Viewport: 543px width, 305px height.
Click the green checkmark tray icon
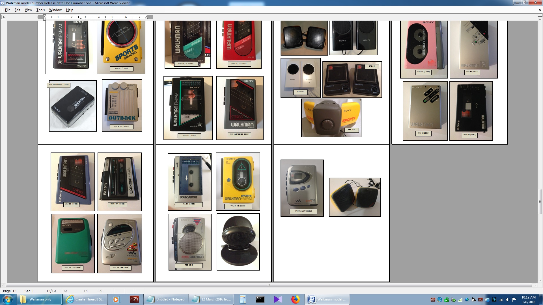coord(446,300)
